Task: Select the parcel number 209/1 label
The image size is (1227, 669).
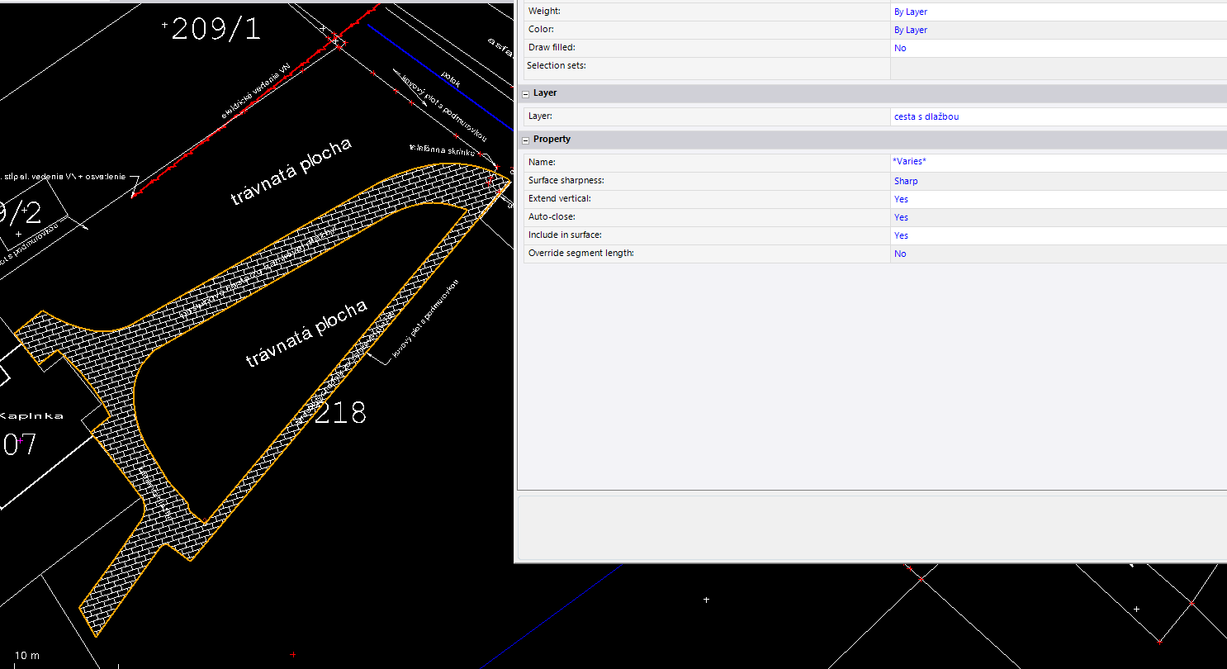Action: coord(215,30)
